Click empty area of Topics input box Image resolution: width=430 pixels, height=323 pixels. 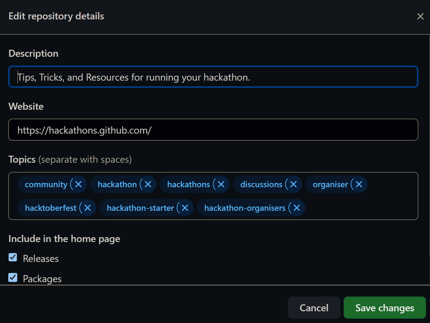pos(362,208)
